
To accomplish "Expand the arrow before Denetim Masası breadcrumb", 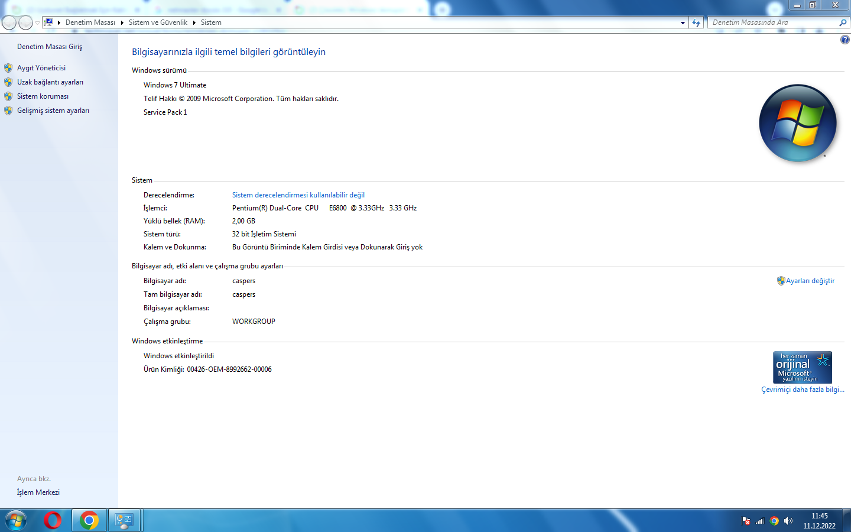I will (x=59, y=22).
